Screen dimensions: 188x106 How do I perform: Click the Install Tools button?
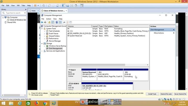coord(152,94)
